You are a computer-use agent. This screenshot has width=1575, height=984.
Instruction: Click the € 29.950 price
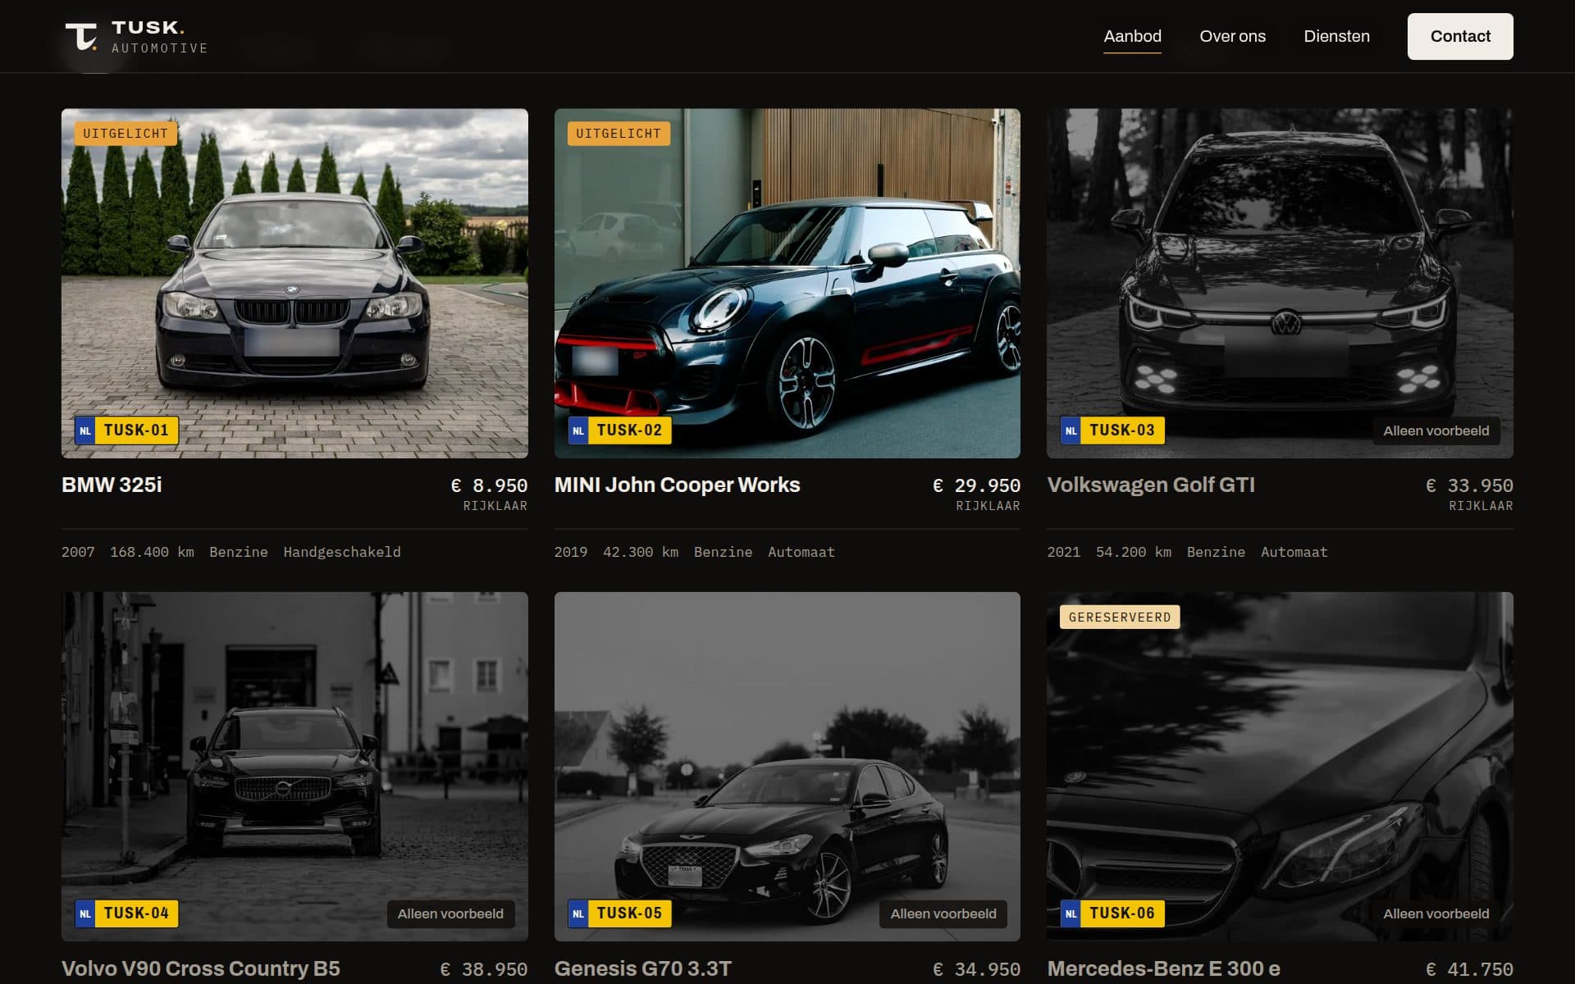coord(976,485)
